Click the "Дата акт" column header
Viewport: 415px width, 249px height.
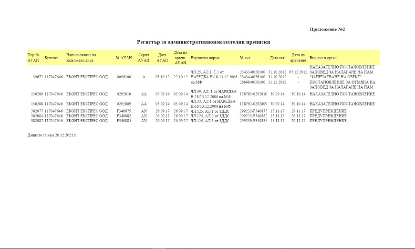pos(277,58)
